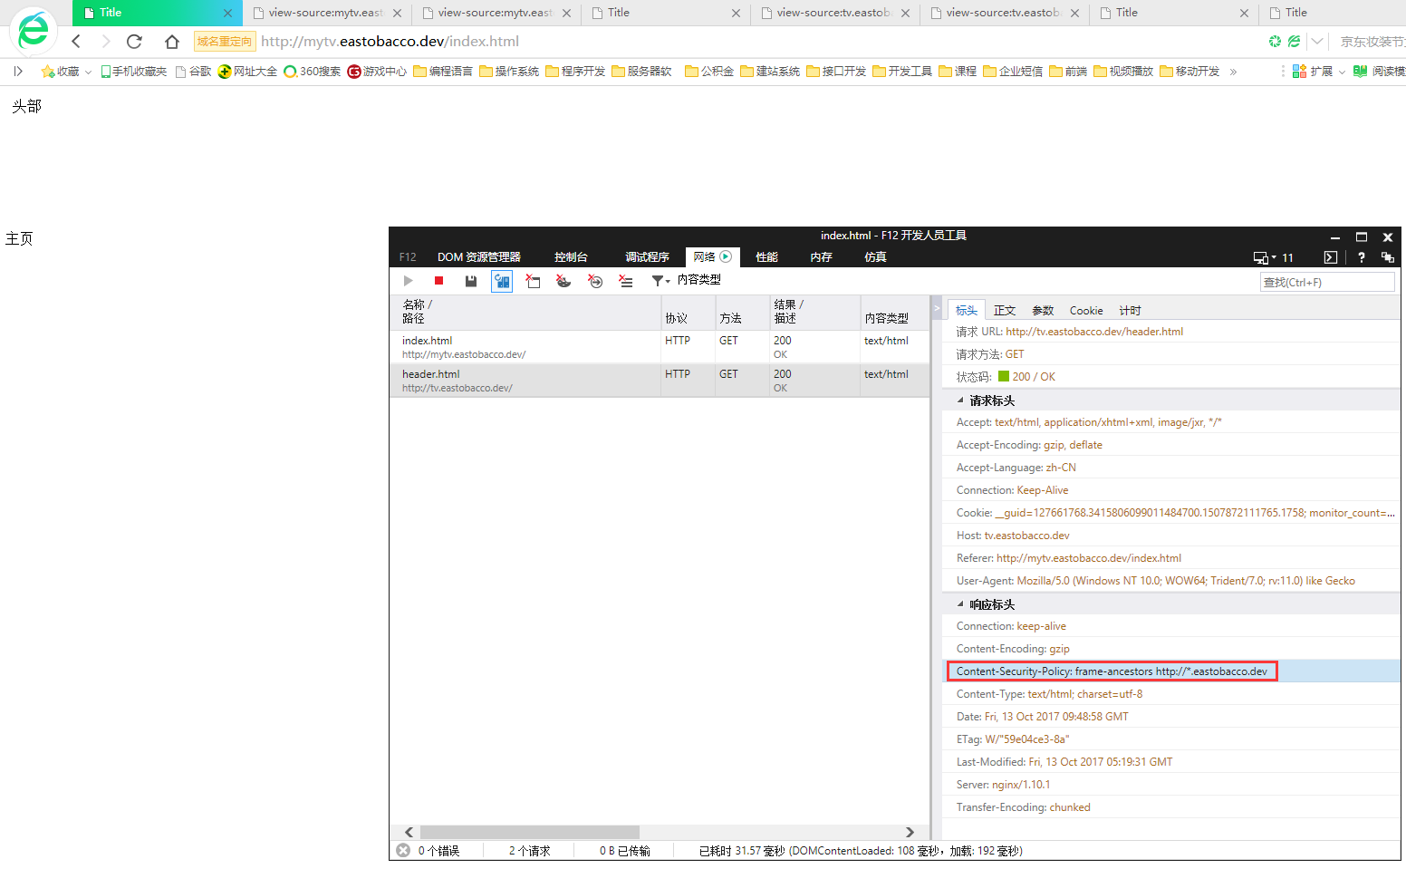Open the Cookie details tab
The width and height of the screenshot is (1406, 869).
pos(1085,311)
